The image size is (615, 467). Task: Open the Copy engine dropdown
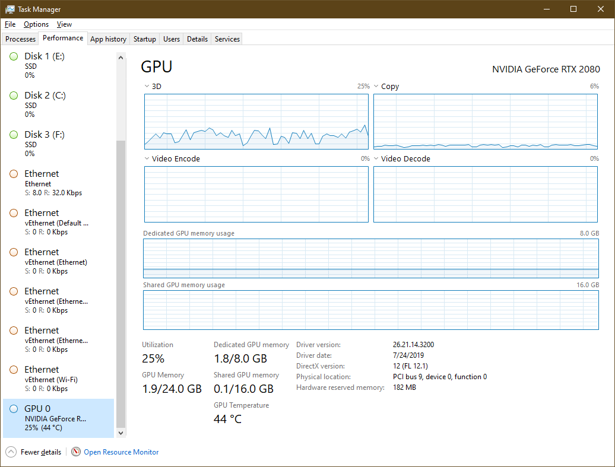[x=376, y=86]
